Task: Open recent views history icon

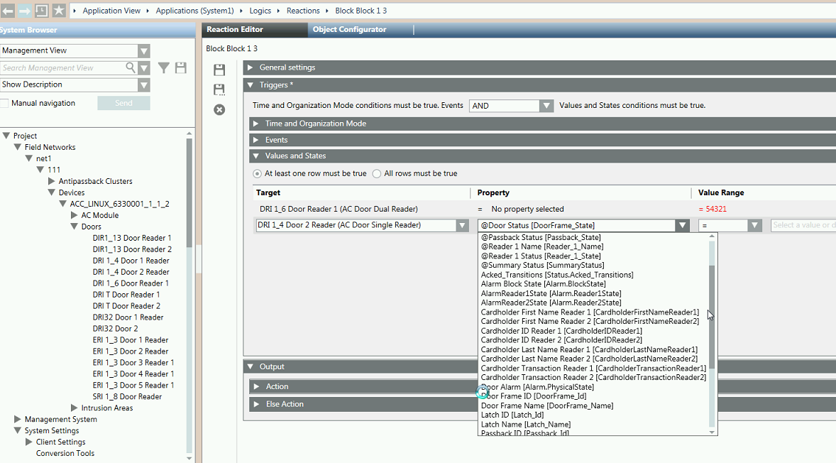Action: [x=40, y=10]
